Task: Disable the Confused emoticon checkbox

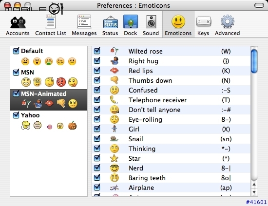Action: click(x=97, y=90)
